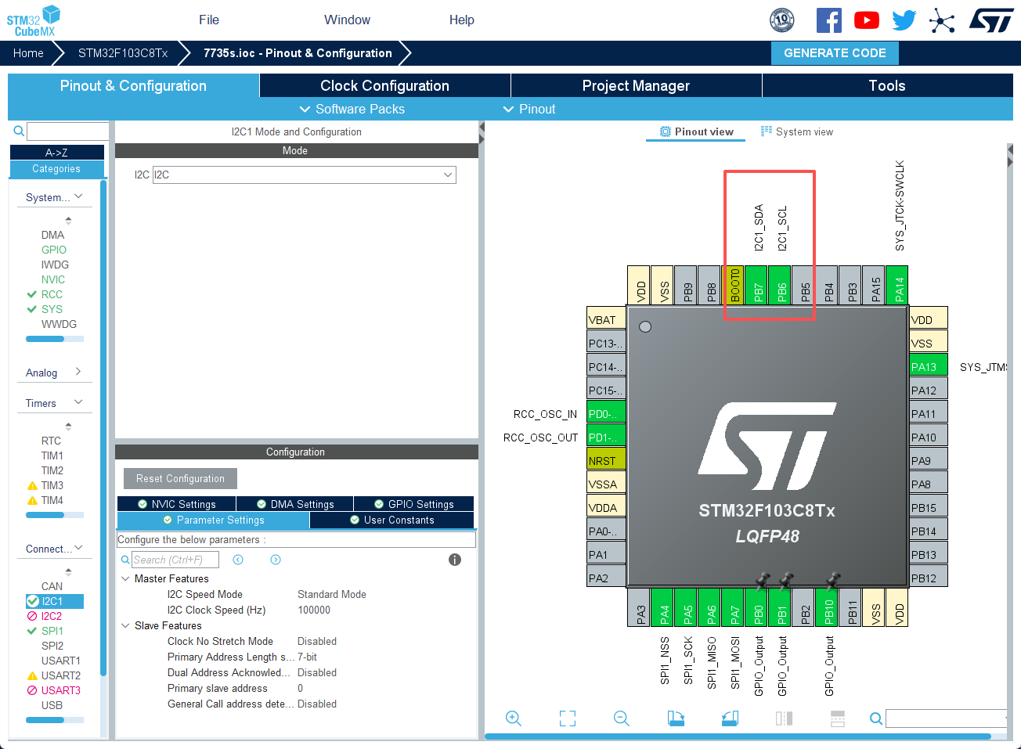The width and height of the screenshot is (1021, 749).
Task: Open the ST YouTube channel icon
Action: click(866, 20)
